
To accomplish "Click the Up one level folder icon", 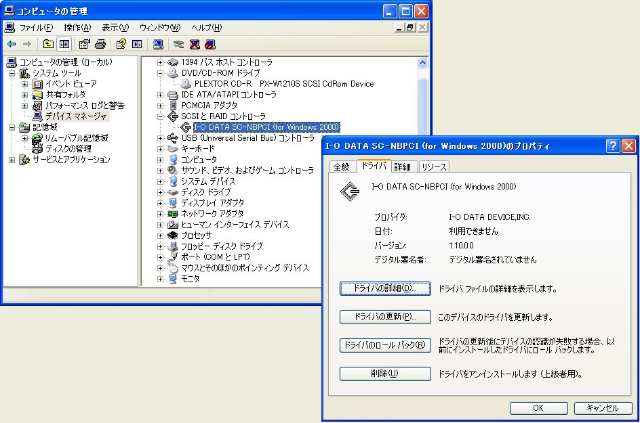I will tap(47, 43).
